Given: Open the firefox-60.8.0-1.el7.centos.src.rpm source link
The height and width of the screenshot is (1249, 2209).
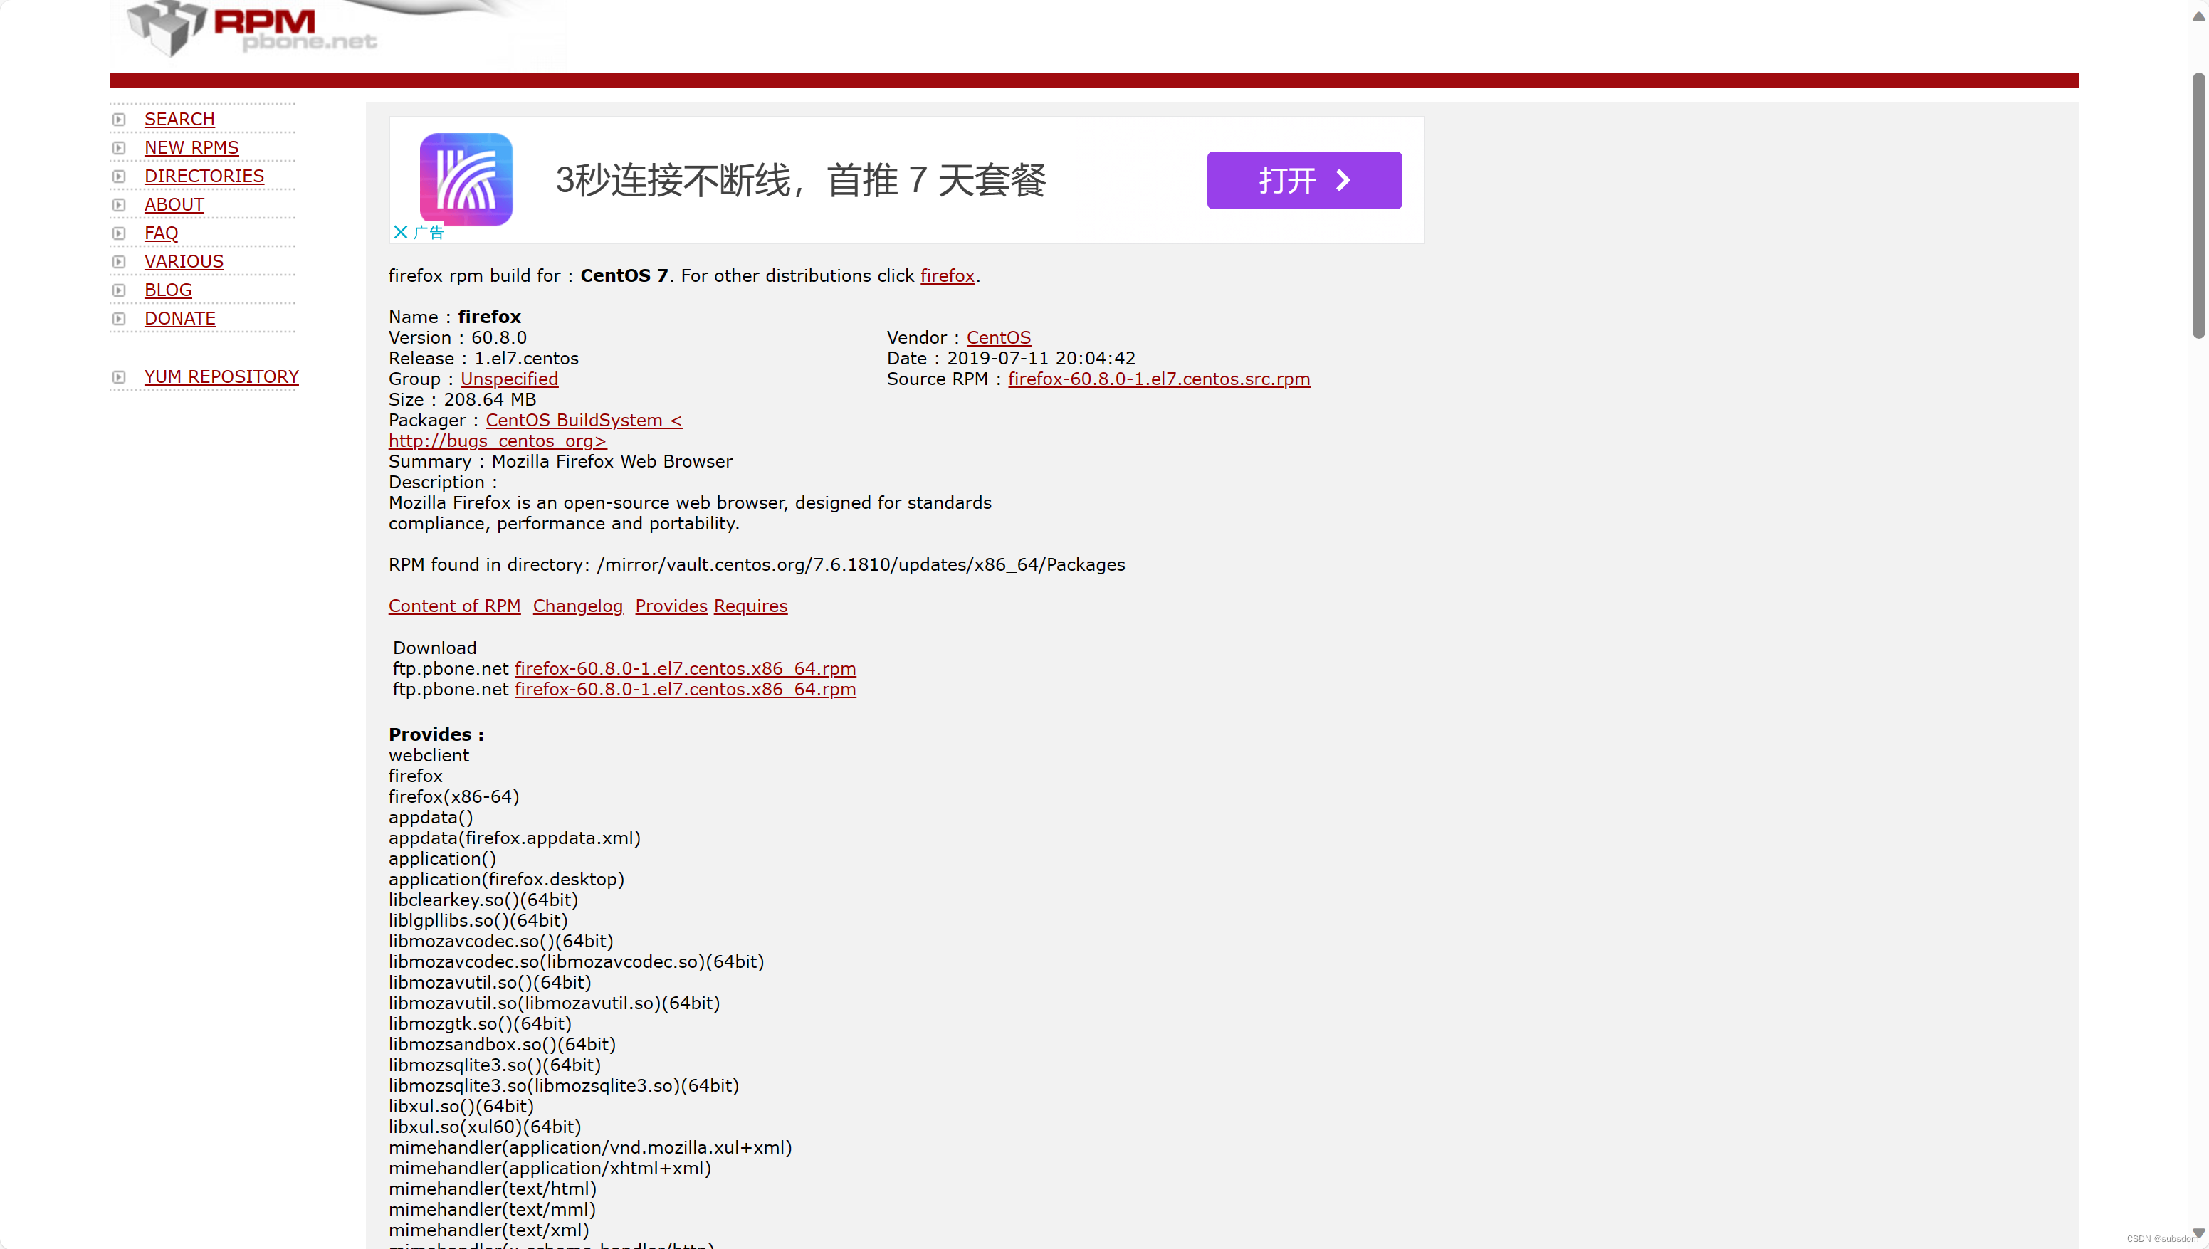Looking at the screenshot, I should point(1158,379).
